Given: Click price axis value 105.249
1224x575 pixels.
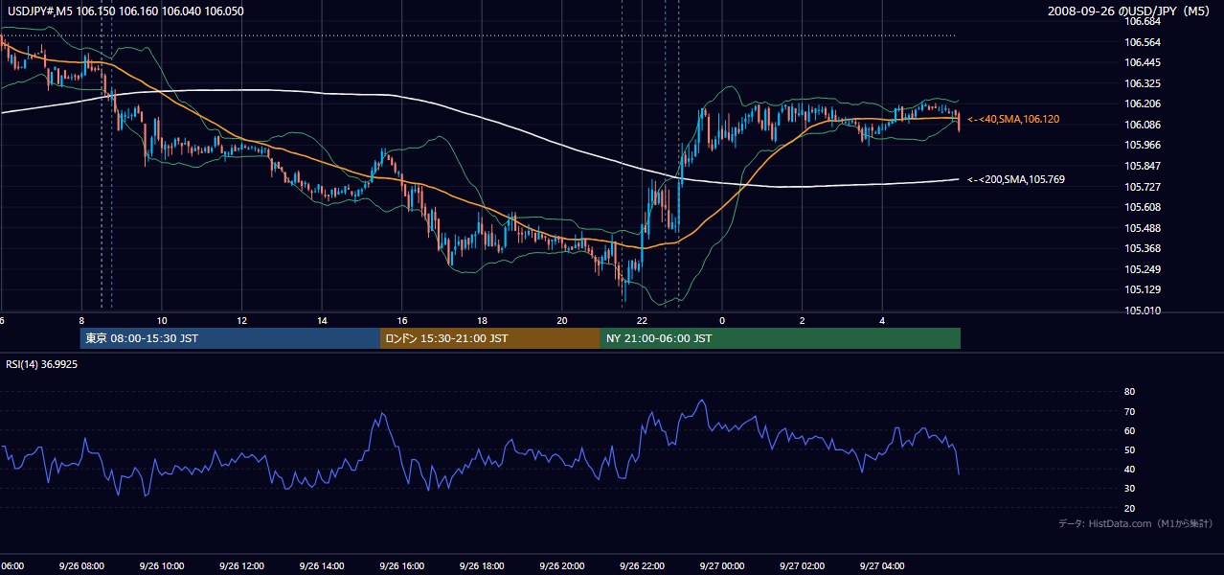Looking at the screenshot, I should [x=1142, y=269].
